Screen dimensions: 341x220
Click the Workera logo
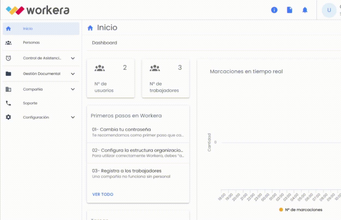[38, 10]
